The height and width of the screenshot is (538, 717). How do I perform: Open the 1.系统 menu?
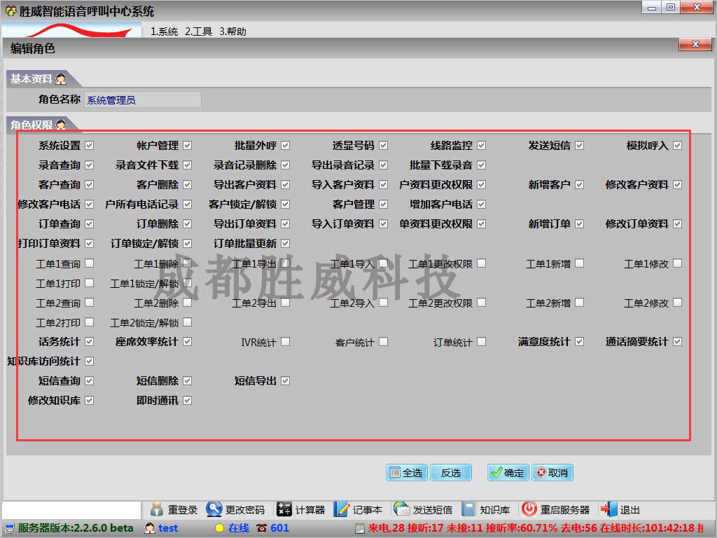[x=165, y=32]
